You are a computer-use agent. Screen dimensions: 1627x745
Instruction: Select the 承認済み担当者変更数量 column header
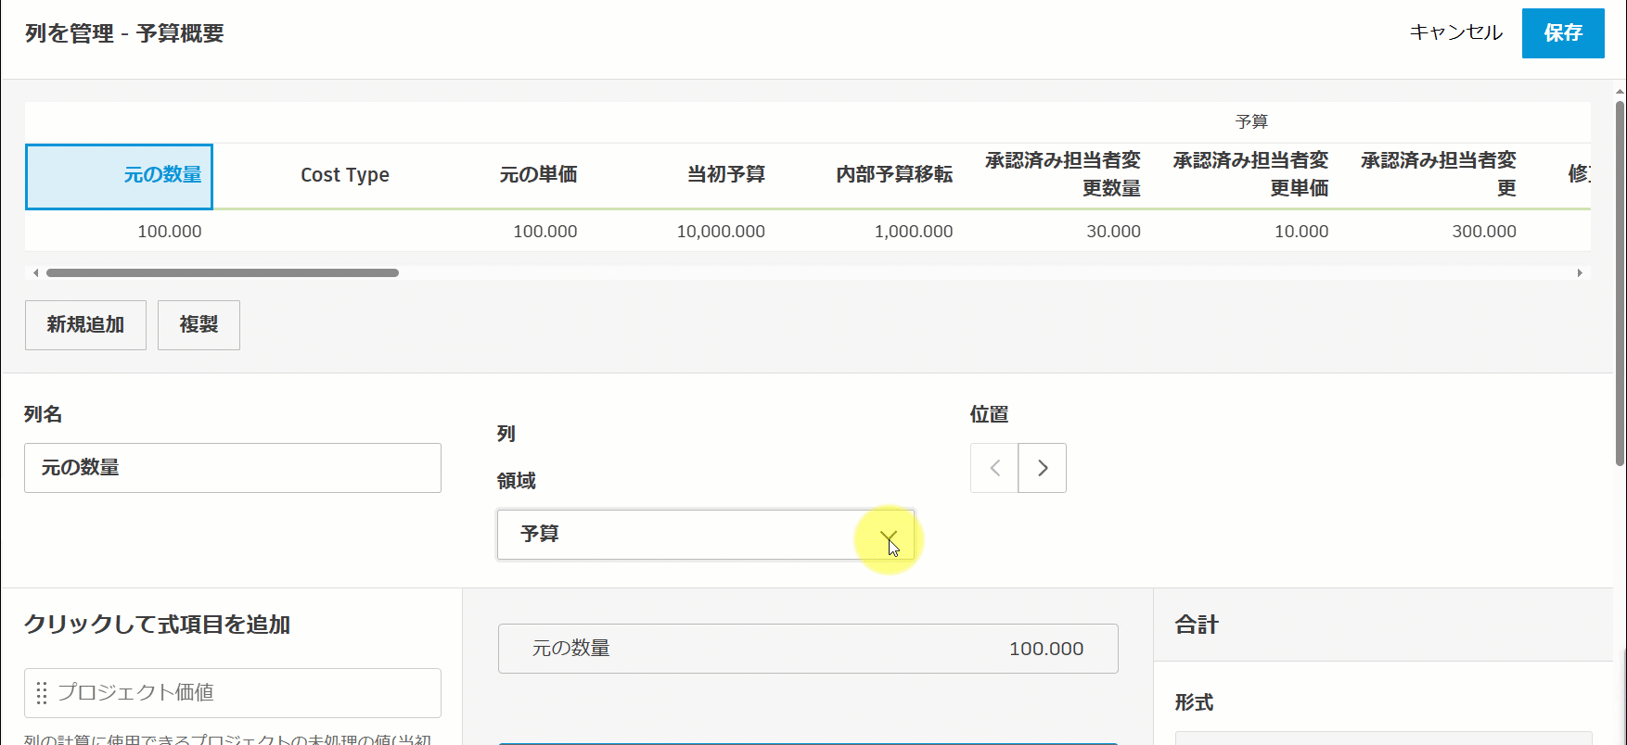[x=1063, y=175]
